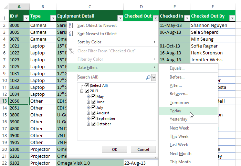Click the 22-Aug-13 cell

point(141,163)
